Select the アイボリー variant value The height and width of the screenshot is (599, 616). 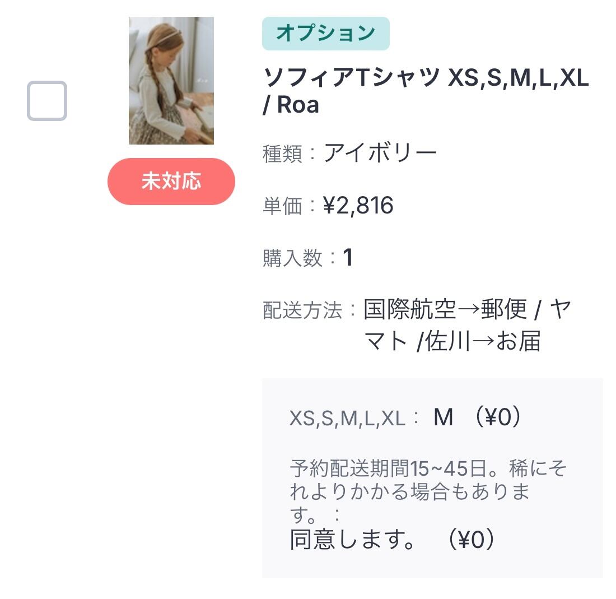(x=380, y=153)
